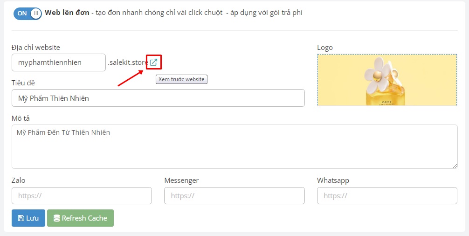Click the Whatsapp field label

pyautogui.click(x=333, y=180)
